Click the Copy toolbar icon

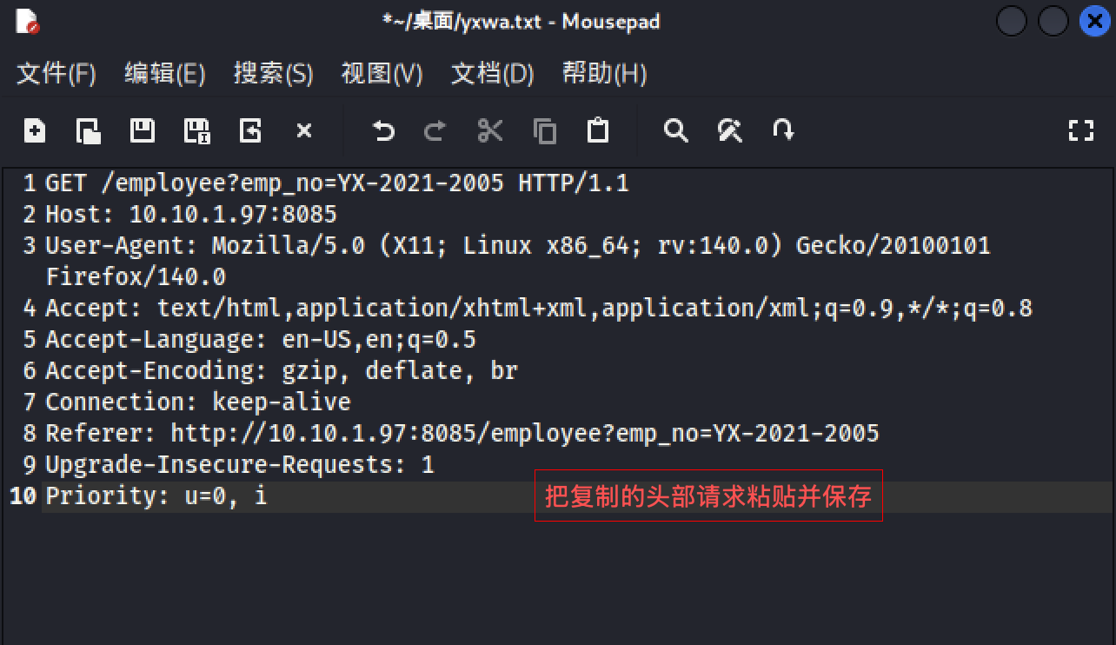pos(544,131)
